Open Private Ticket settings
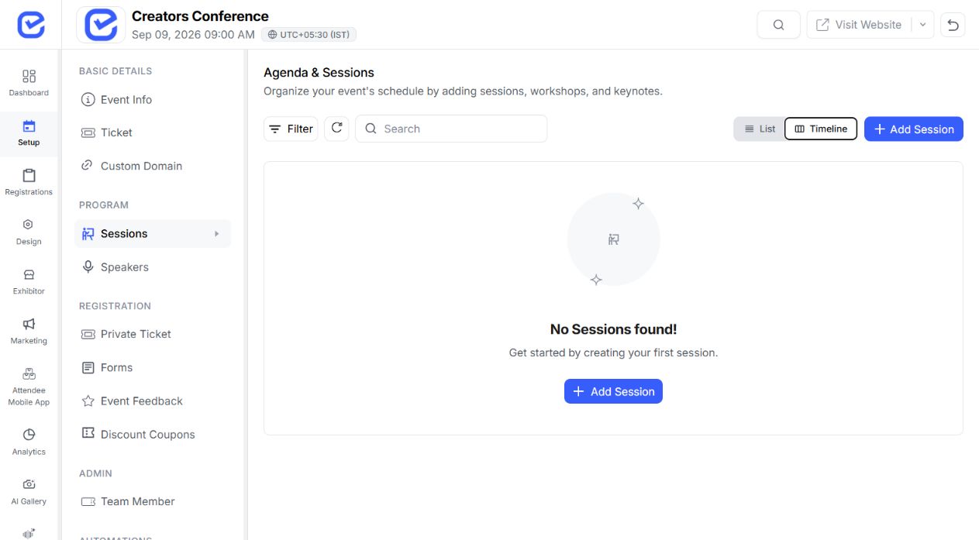This screenshot has height=540, width=979. coord(153,334)
